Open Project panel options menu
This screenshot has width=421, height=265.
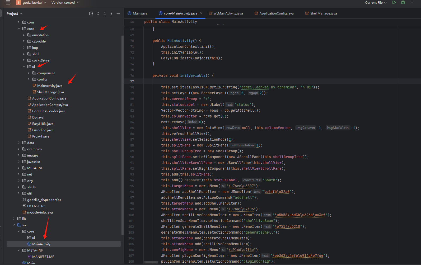click(111, 13)
